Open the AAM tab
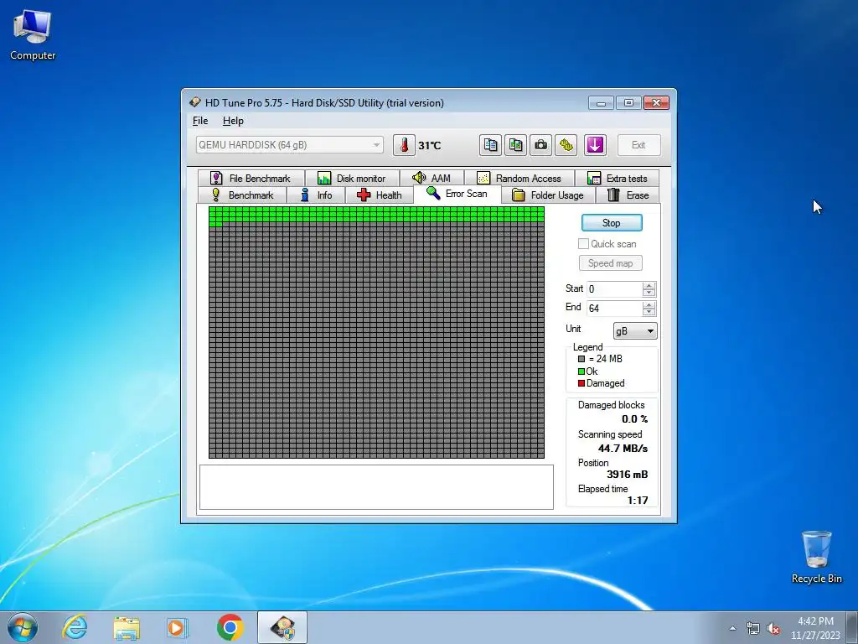Image resolution: width=858 pixels, height=644 pixels. pyautogui.click(x=432, y=178)
